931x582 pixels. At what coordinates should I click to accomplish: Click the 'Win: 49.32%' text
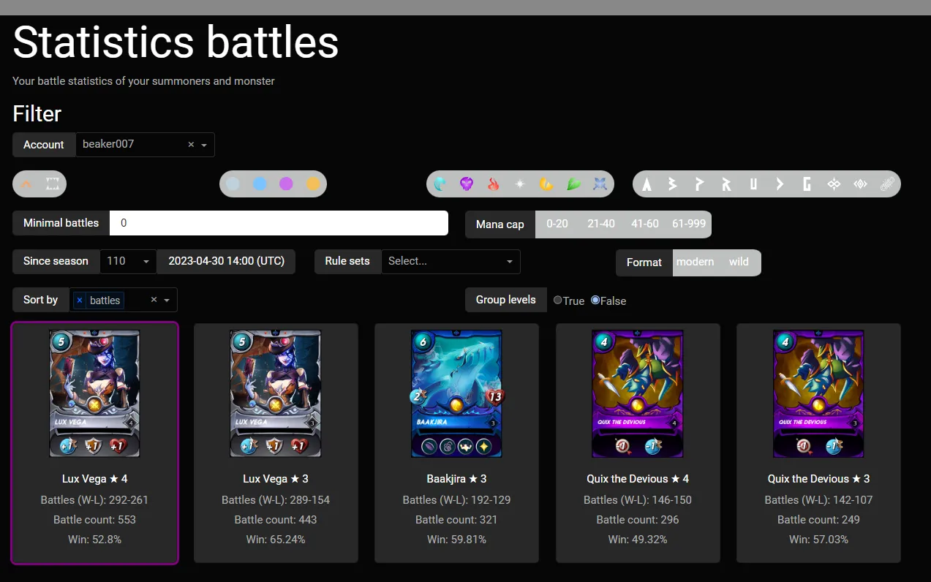click(x=638, y=540)
